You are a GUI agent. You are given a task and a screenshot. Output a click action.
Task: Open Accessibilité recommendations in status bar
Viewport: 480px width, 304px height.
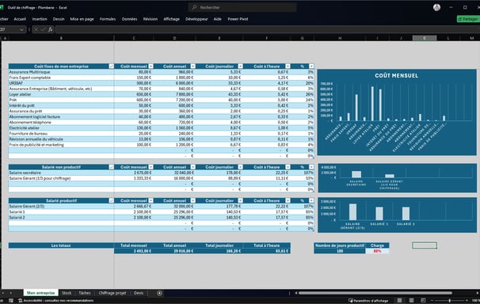tap(56, 301)
